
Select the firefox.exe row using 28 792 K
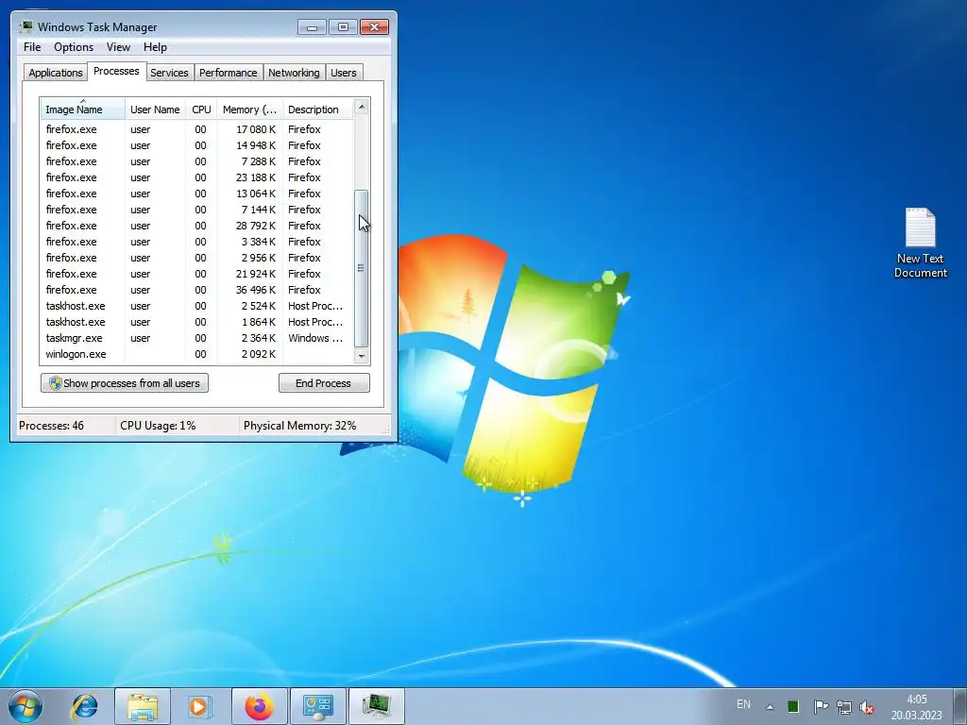click(196, 225)
